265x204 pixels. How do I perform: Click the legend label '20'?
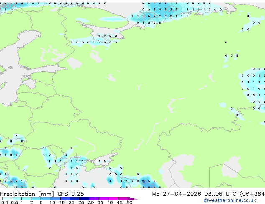click(x=71, y=202)
